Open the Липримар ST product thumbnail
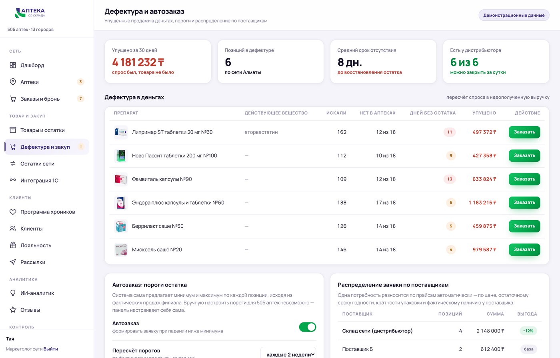 [x=120, y=132]
